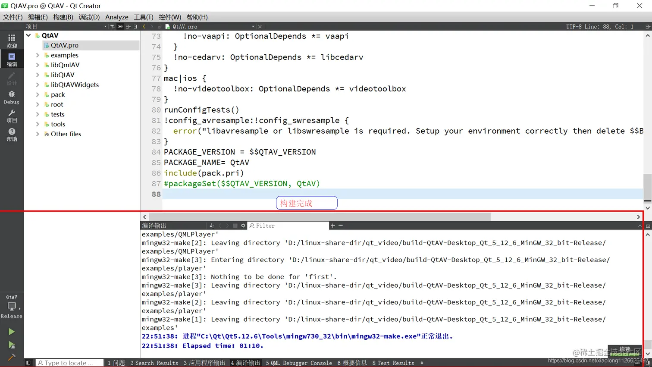
Task: Collapse the QtAV root project node
Action: click(28, 35)
